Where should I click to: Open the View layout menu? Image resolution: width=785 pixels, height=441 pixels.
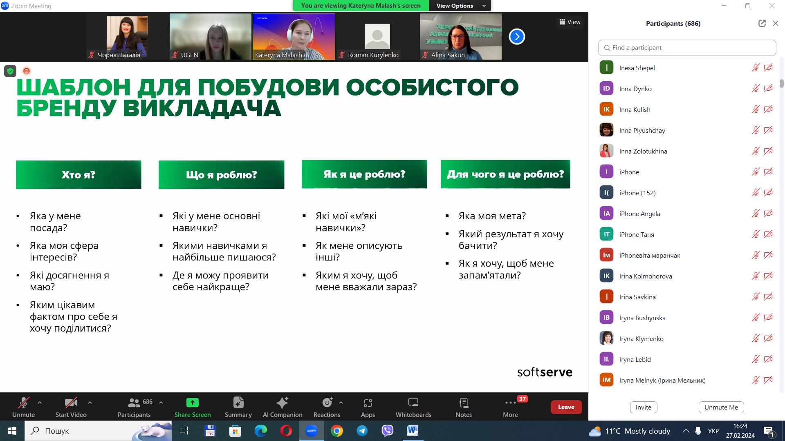click(x=570, y=22)
